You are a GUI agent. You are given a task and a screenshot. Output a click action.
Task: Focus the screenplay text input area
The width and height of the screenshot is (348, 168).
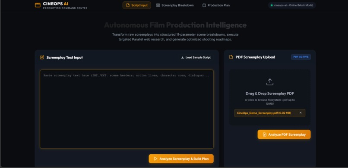coord(127,109)
